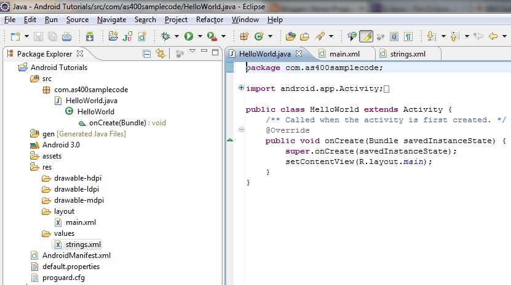The image size is (511, 285).
Task: Click the Last Edit Location icon
Action: [x=478, y=36]
